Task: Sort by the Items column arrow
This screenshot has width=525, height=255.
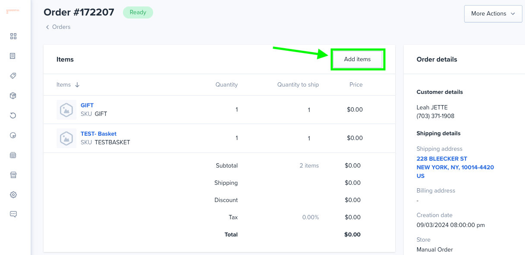Action: (77, 85)
